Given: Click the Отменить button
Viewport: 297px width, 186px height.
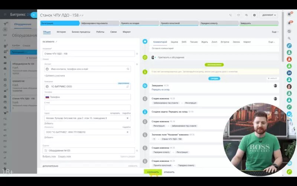Looking at the screenshot, I should (169, 172).
